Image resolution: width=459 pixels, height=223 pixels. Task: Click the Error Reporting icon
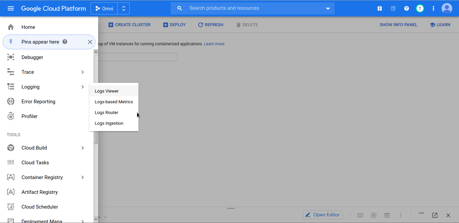coord(11,102)
